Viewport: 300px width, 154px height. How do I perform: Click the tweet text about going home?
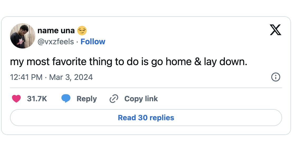pos(128,62)
